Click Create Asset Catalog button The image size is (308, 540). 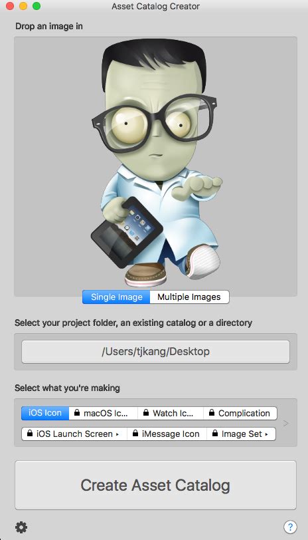[x=155, y=485]
